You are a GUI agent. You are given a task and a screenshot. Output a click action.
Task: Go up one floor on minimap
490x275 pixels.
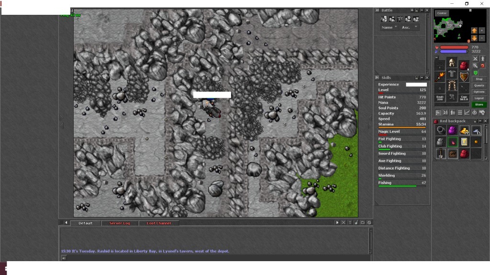(x=474, y=31)
